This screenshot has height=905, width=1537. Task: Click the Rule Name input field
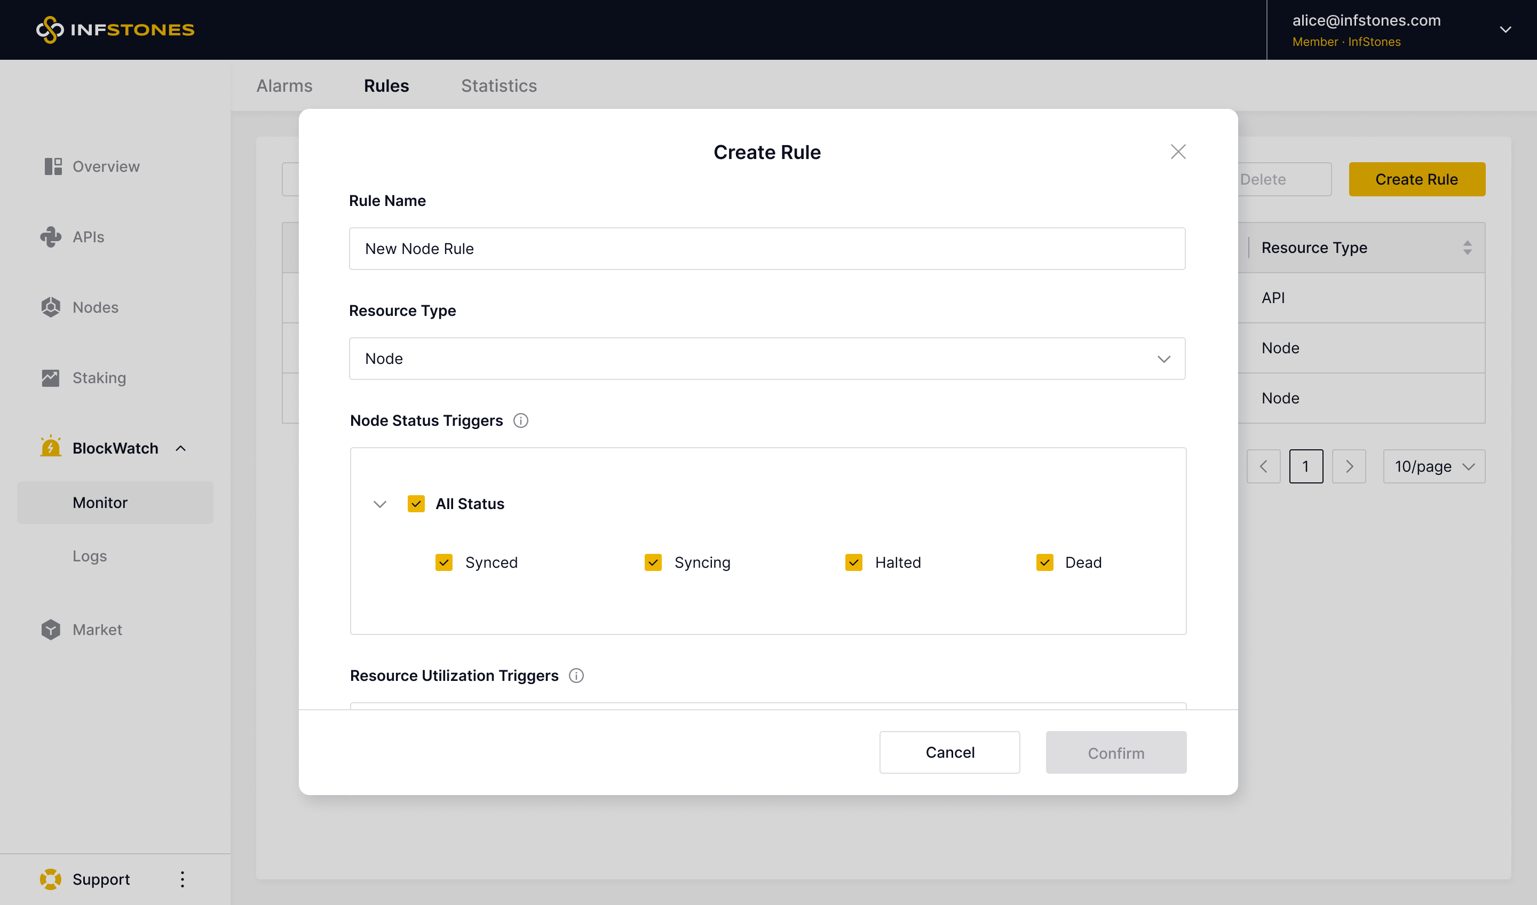(x=767, y=249)
